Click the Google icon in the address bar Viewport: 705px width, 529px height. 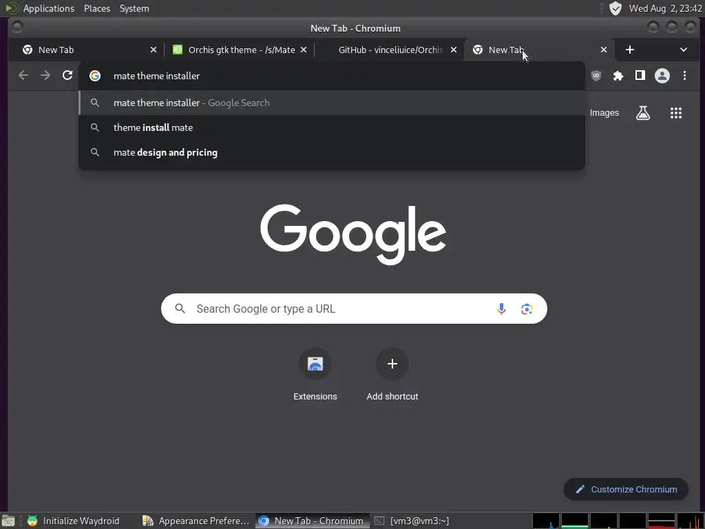[95, 76]
